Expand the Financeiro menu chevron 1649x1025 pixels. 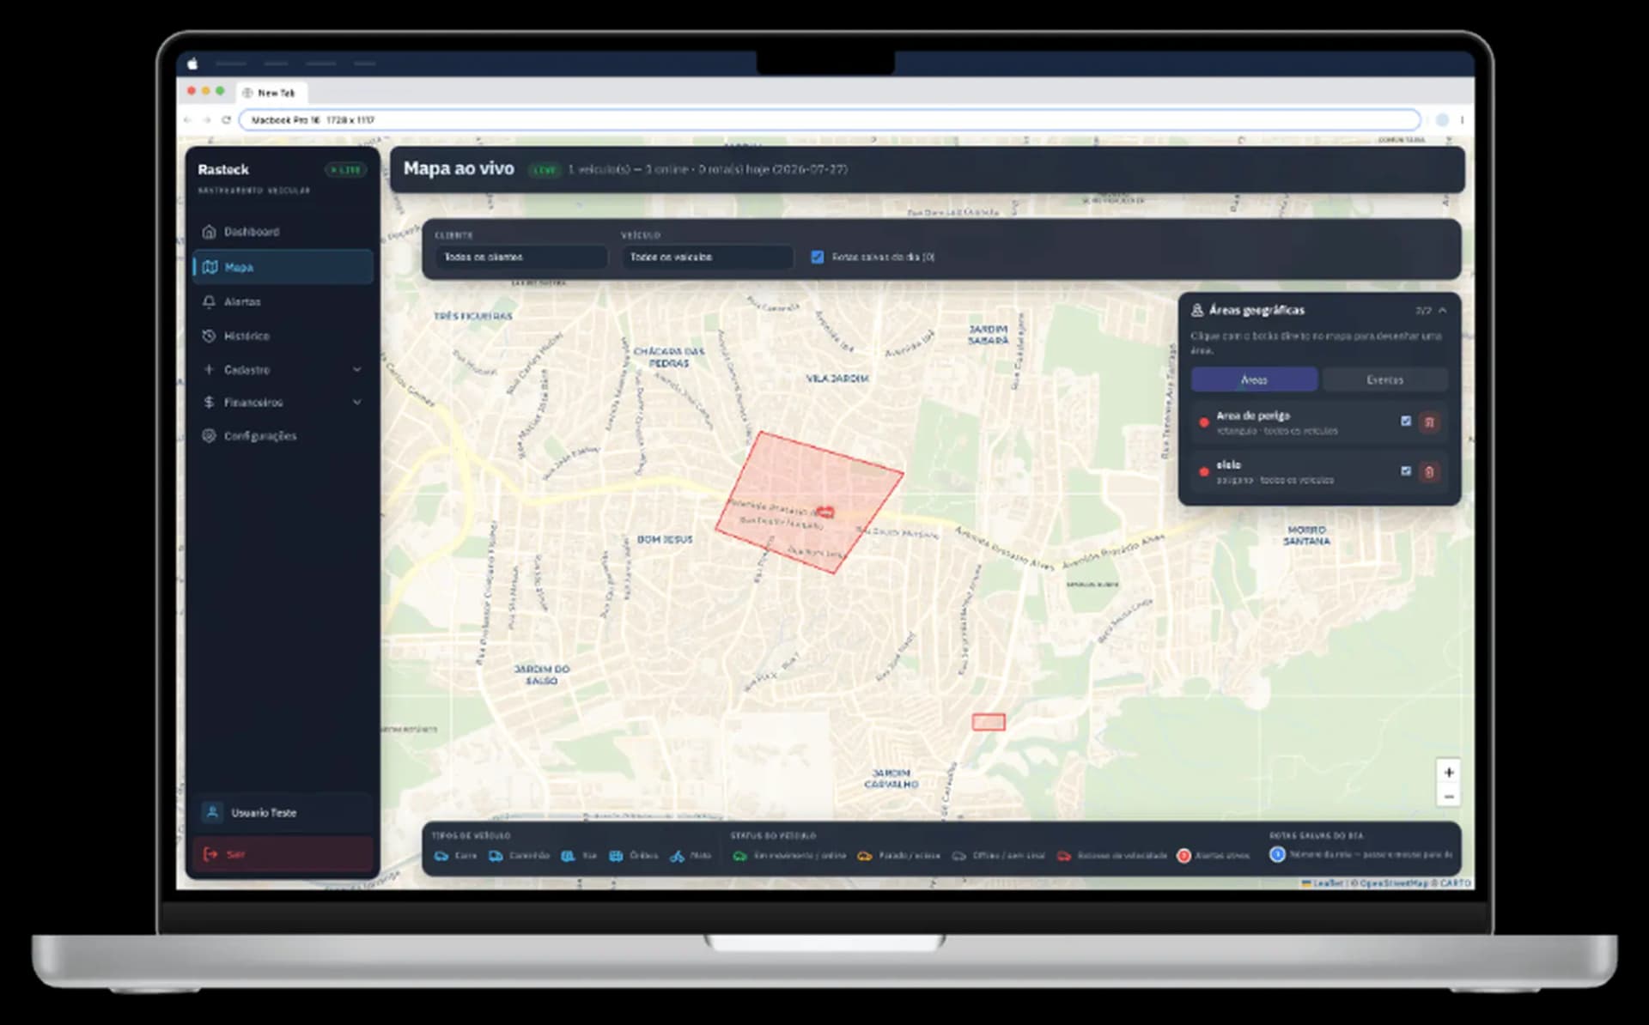pyautogui.click(x=357, y=402)
